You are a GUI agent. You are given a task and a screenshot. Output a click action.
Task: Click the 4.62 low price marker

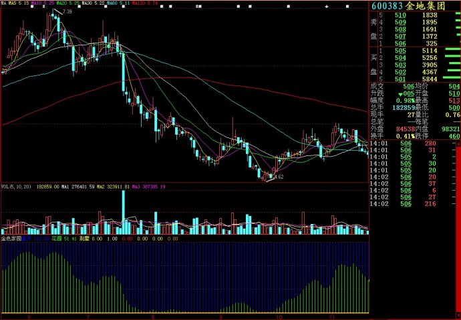[279, 177]
